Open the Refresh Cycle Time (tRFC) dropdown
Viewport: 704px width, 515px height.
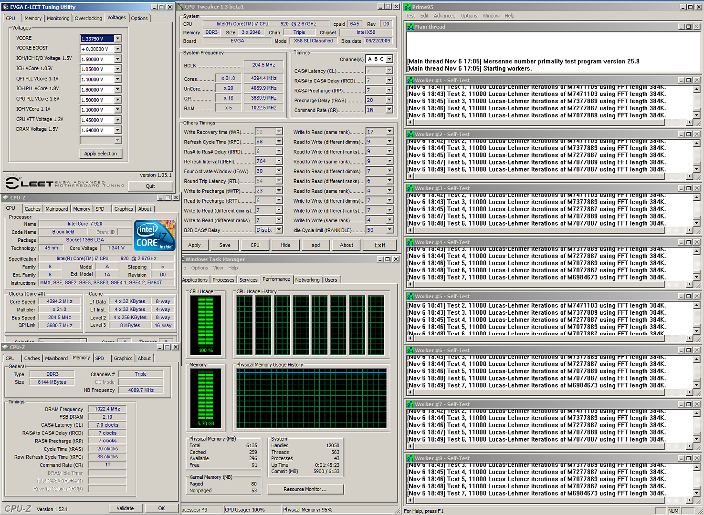point(279,142)
